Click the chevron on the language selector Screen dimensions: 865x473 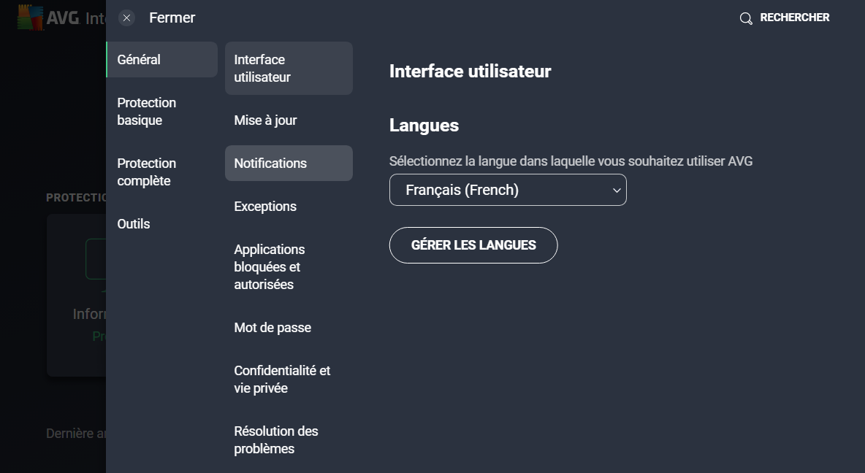616,190
